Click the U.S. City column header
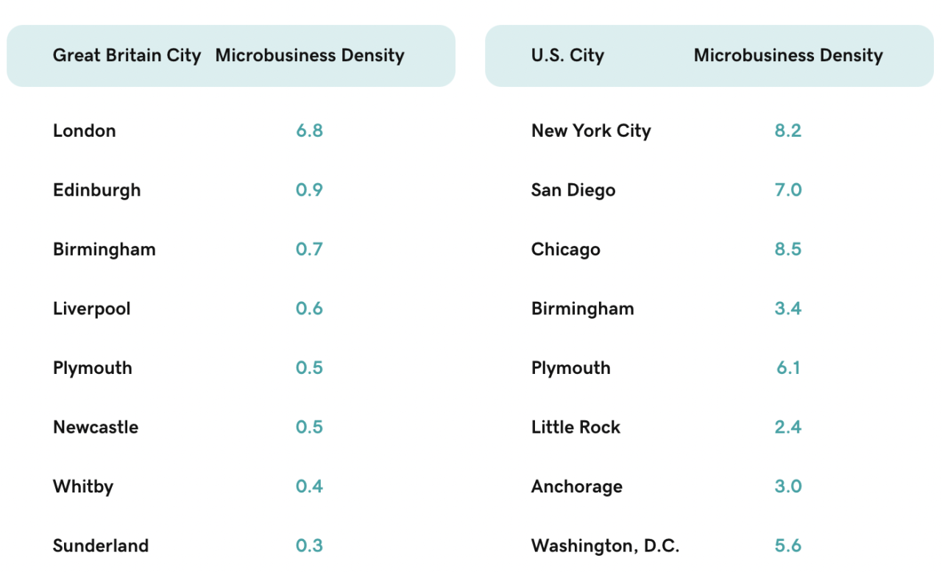The image size is (942, 572). (567, 56)
